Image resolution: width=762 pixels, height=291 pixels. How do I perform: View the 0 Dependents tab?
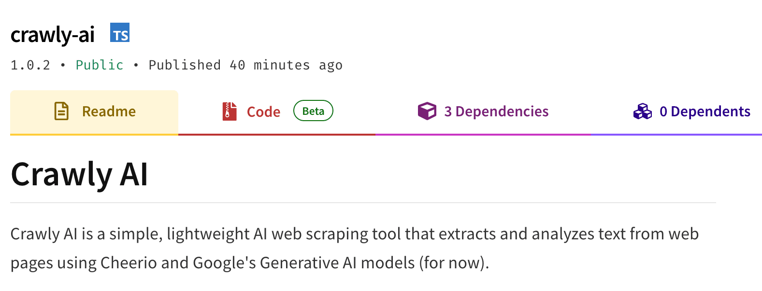pyautogui.click(x=676, y=112)
